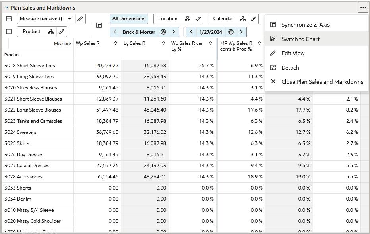Viewport: 370px width, 234px height.
Task: Open the Measure (unsaved) dropdown
Action: [x=46, y=19]
